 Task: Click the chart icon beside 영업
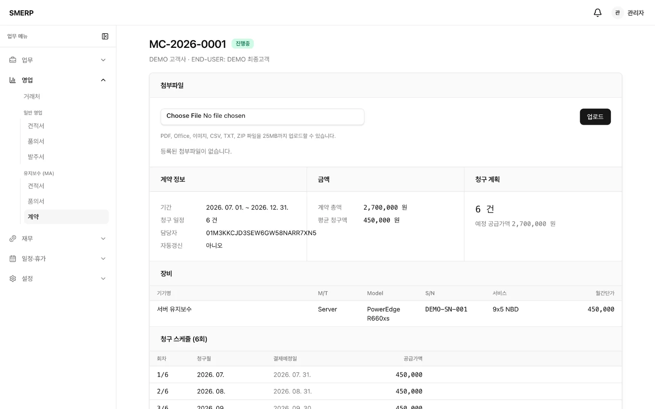pos(13,80)
